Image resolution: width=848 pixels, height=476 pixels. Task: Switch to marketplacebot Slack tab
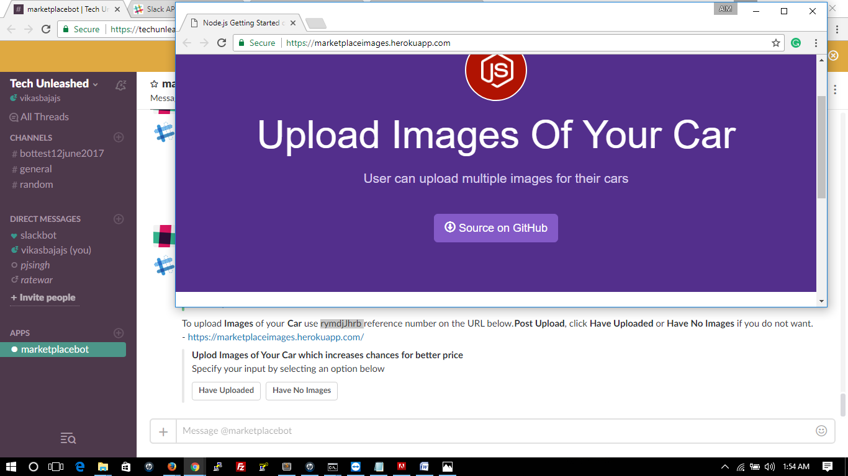(67, 9)
